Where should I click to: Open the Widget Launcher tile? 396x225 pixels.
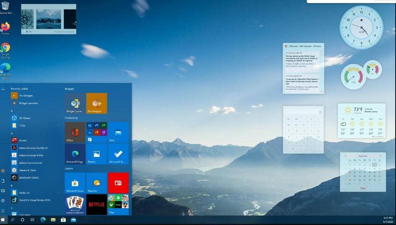(x=75, y=103)
